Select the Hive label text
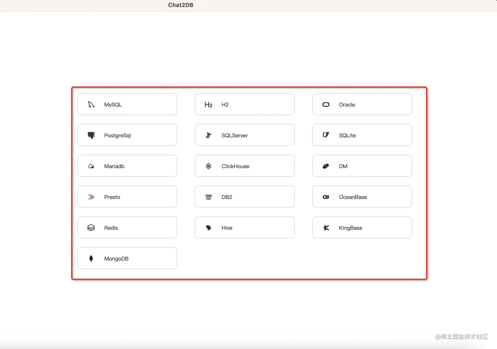Image resolution: width=497 pixels, height=349 pixels. click(x=227, y=228)
